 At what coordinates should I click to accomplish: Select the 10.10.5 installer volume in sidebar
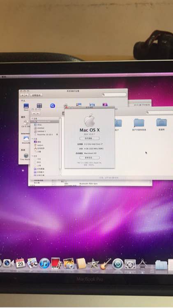click(45, 134)
